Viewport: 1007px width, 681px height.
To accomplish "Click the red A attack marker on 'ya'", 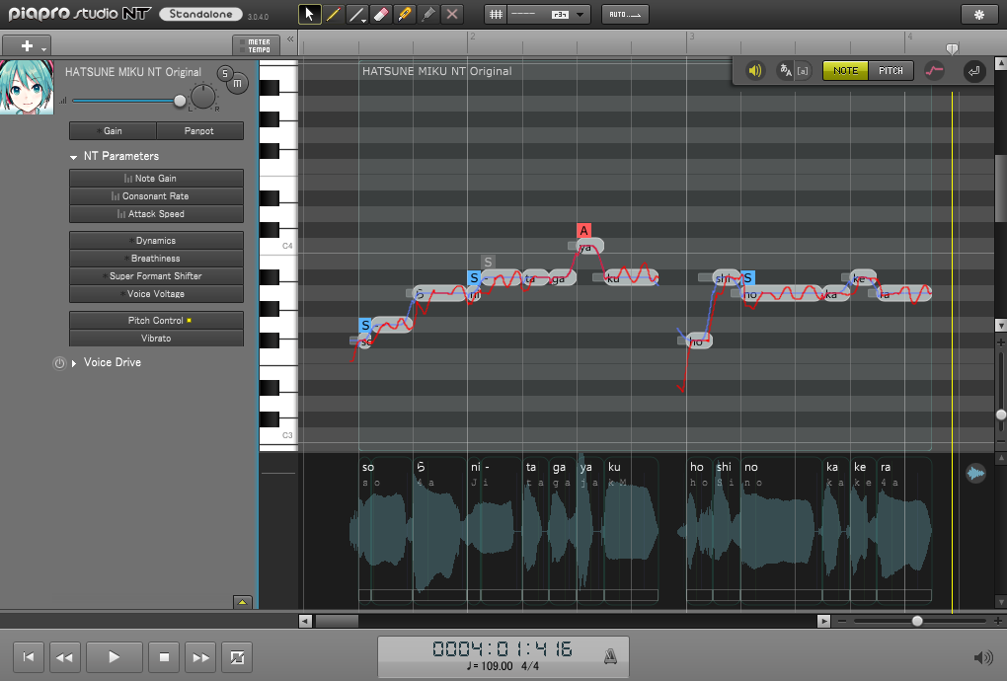I will (583, 230).
